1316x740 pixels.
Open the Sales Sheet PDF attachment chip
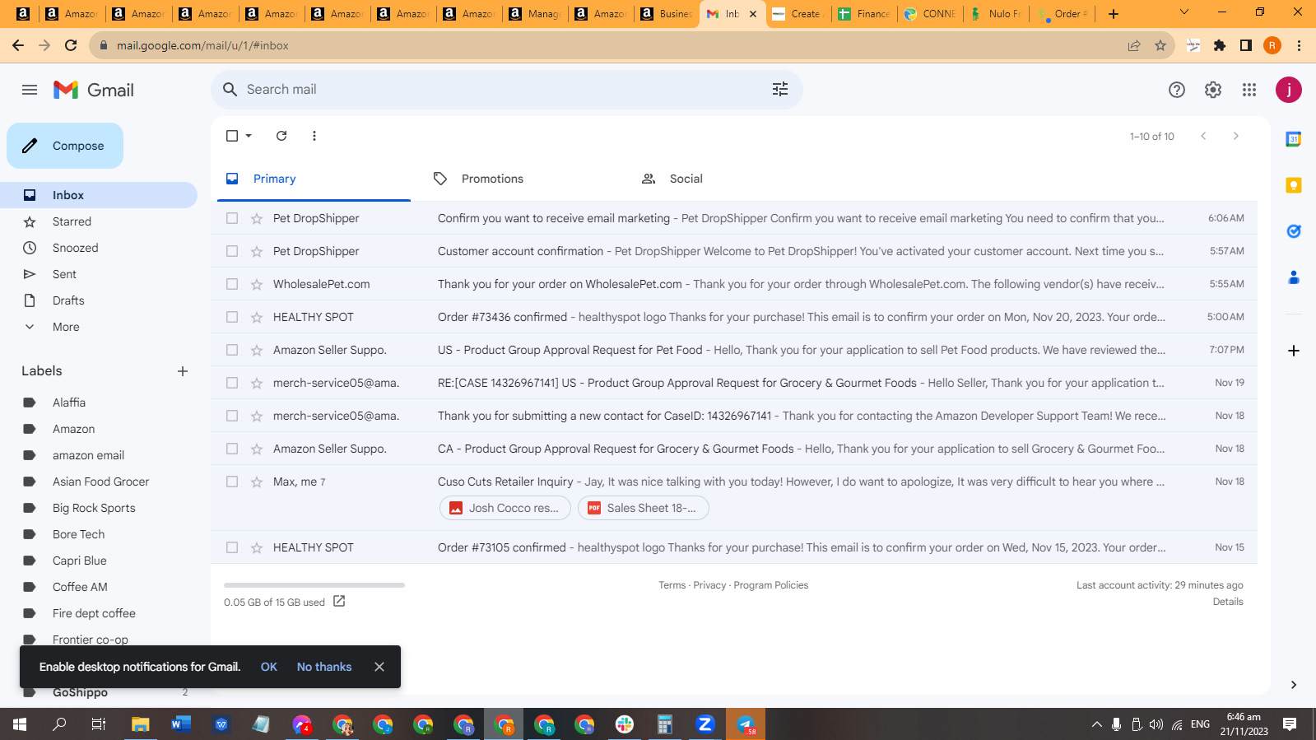click(644, 508)
